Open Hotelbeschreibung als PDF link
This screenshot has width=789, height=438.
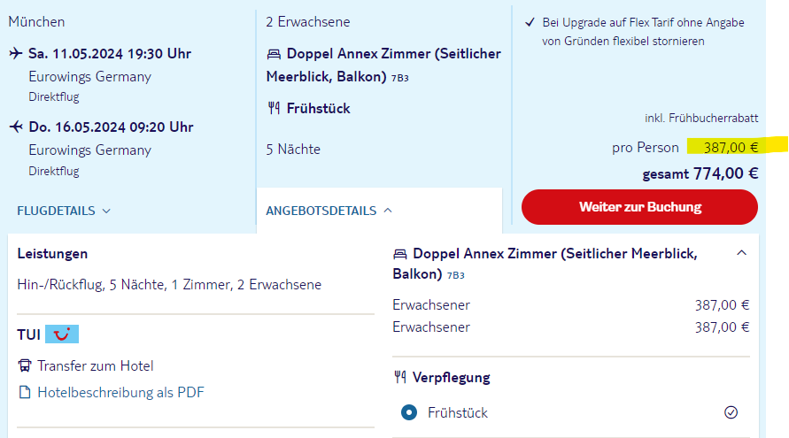pos(120,392)
